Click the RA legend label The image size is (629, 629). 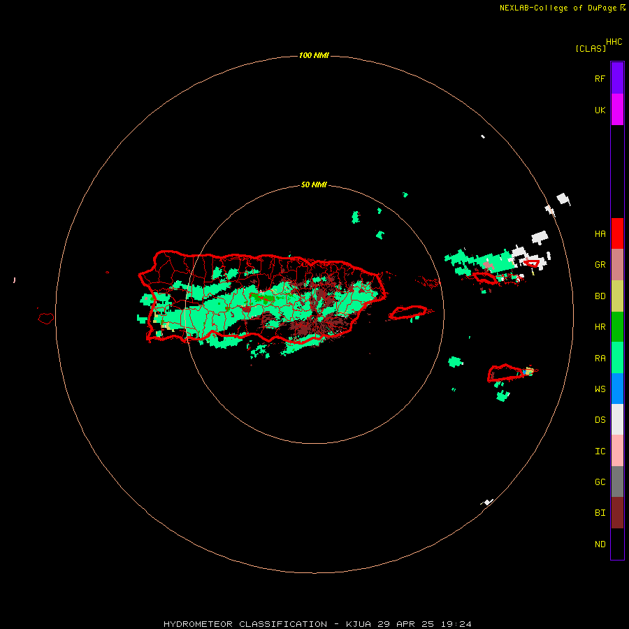click(600, 359)
